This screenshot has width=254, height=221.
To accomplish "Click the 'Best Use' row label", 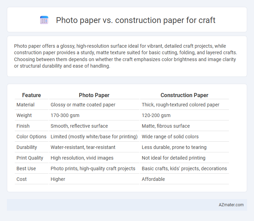I will point(26,168).
